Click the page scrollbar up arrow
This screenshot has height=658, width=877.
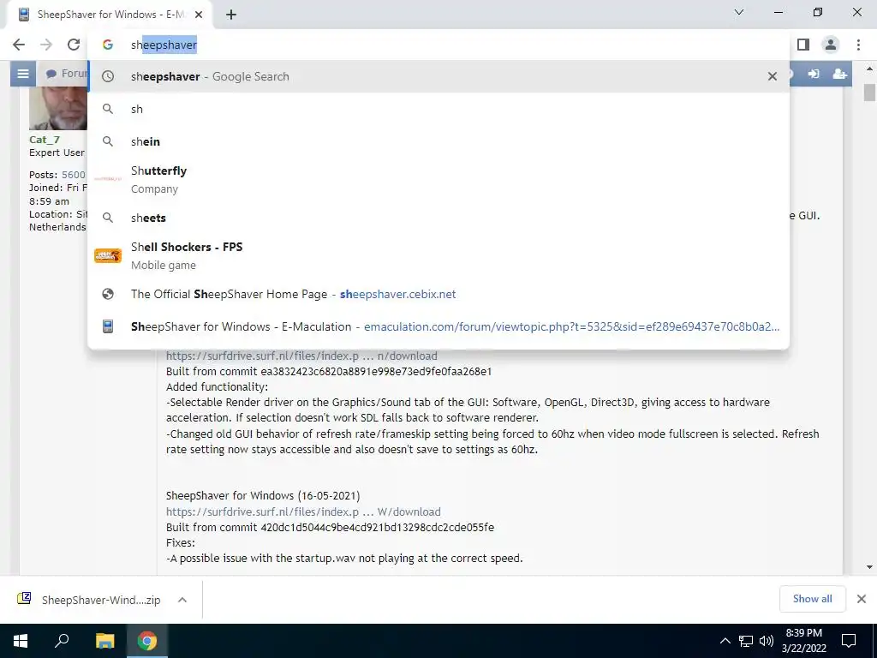point(870,69)
